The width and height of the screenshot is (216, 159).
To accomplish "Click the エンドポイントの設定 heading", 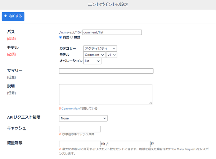I will coord(108,4).
